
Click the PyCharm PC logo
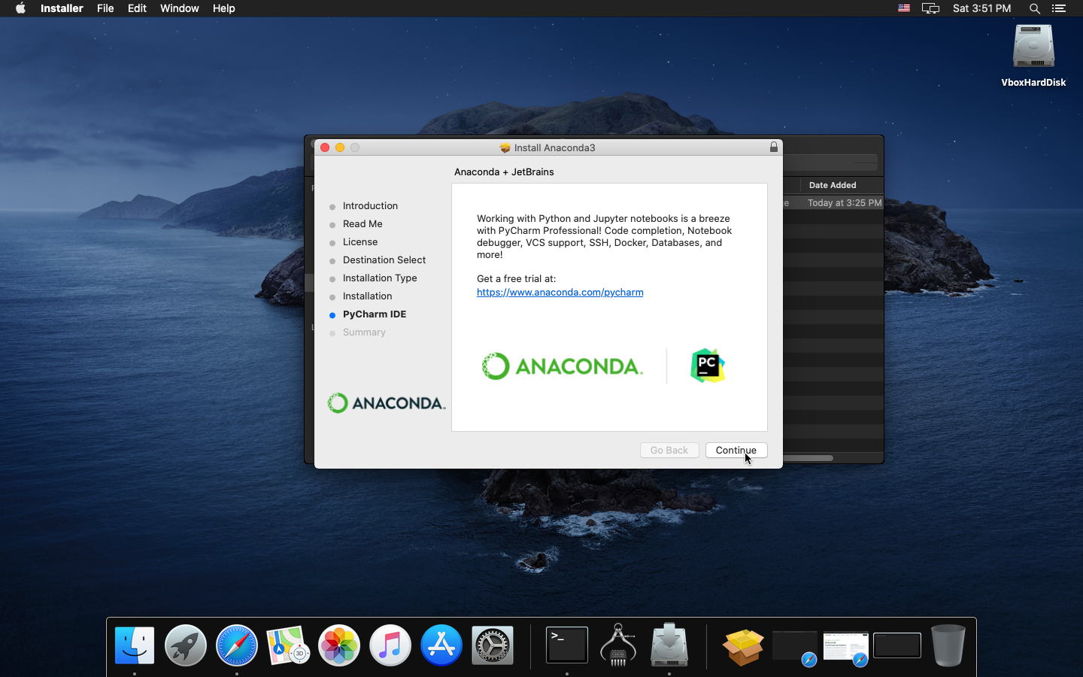[708, 366]
